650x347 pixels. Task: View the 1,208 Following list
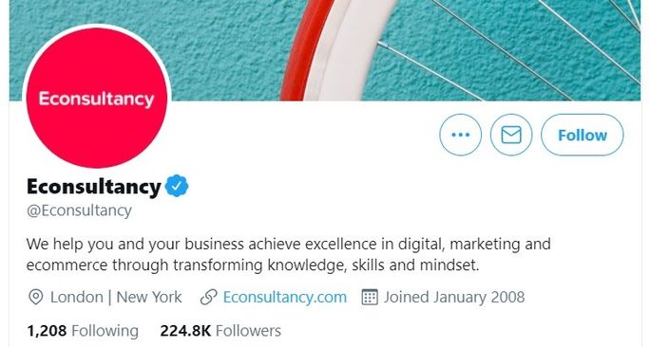tap(83, 331)
